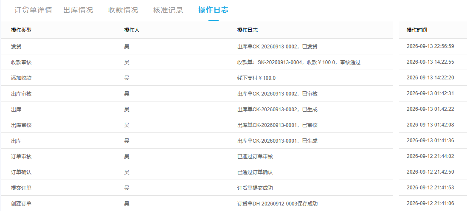Screen dimensions: 467x211
Task: Click timestamp 2026-09-13 01:42:31
Action: [x=430, y=93]
